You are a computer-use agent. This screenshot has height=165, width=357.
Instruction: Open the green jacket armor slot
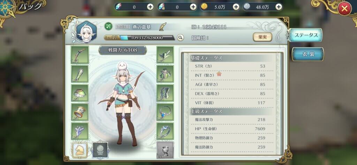165,74
